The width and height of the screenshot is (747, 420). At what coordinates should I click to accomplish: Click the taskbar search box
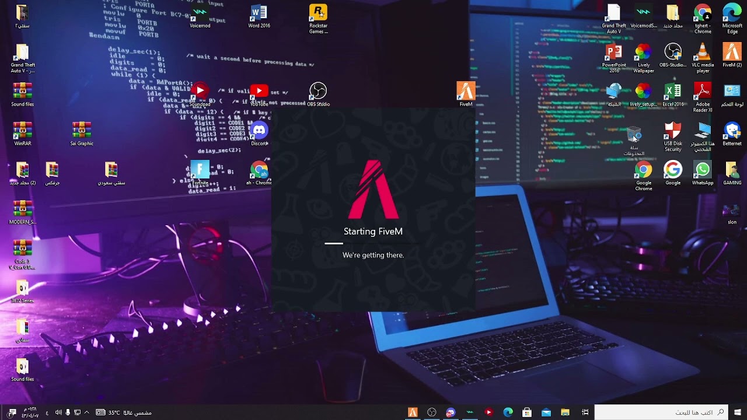(662, 412)
